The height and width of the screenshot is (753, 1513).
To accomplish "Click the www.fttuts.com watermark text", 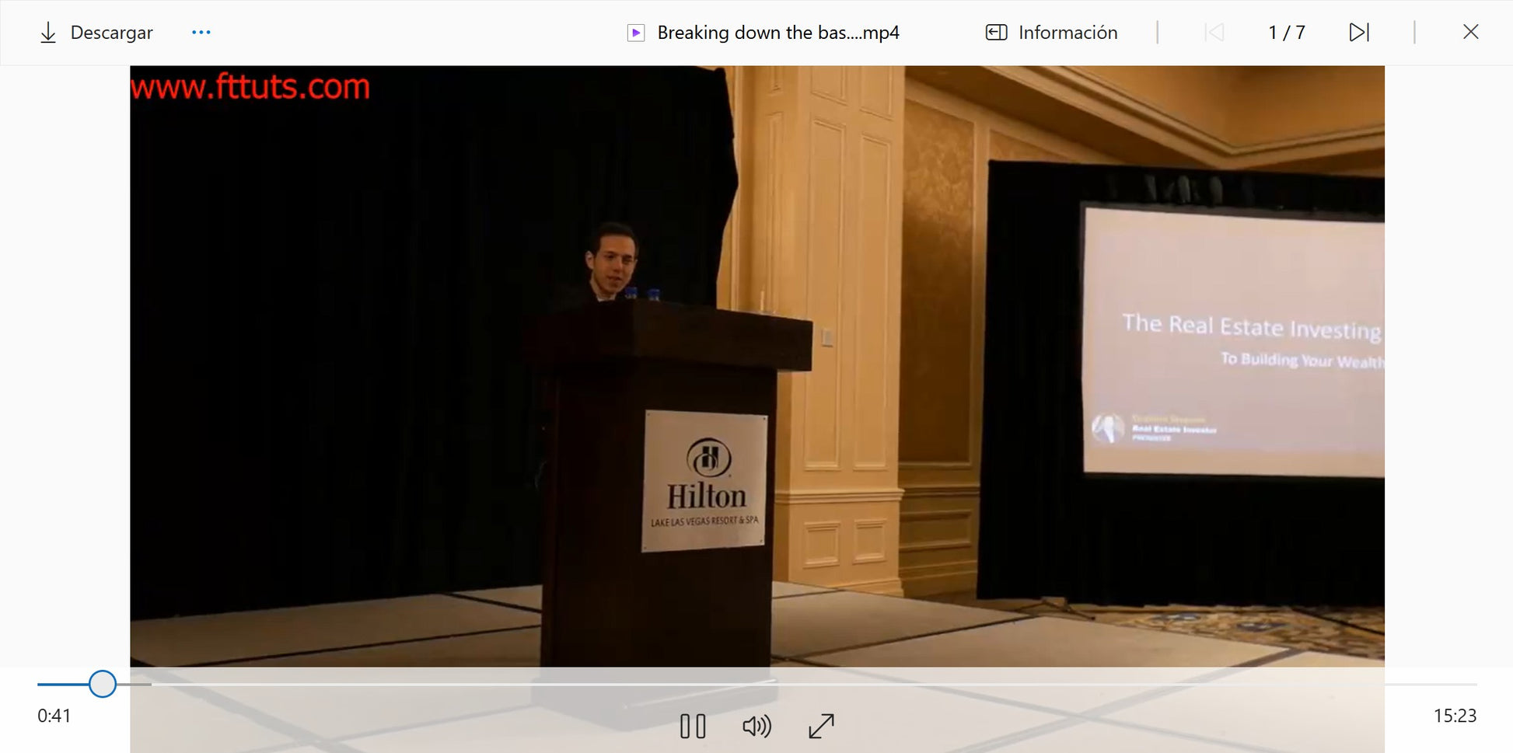I will (x=250, y=86).
